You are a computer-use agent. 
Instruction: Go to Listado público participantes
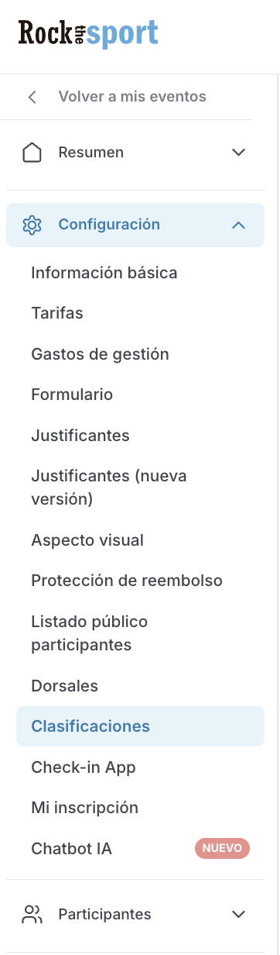(x=90, y=633)
